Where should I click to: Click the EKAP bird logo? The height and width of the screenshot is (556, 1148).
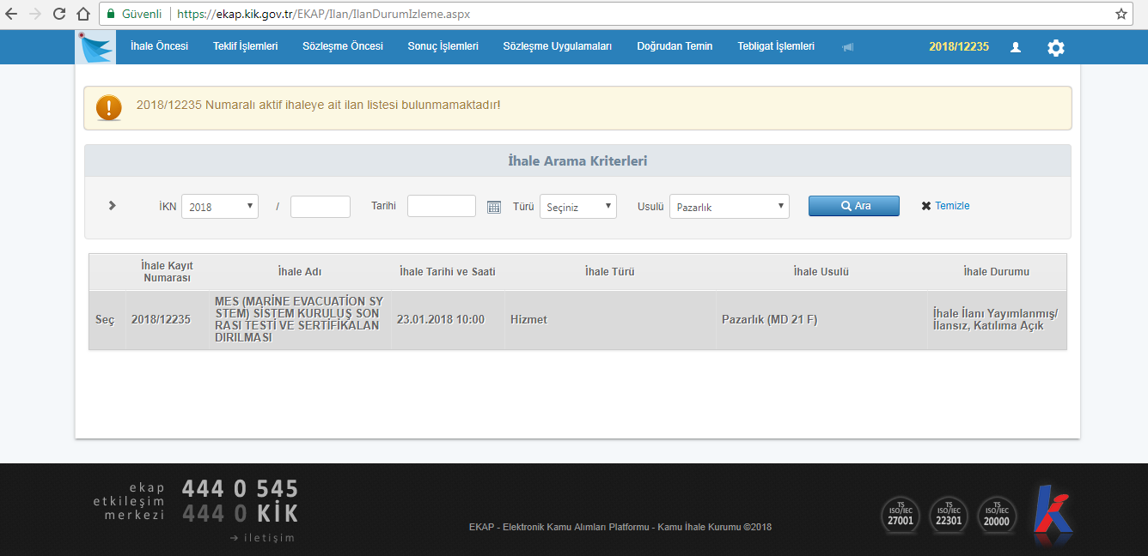click(95, 47)
